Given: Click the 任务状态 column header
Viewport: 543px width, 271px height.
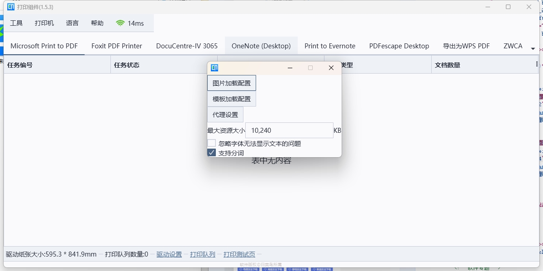Looking at the screenshot, I should (x=164, y=65).
